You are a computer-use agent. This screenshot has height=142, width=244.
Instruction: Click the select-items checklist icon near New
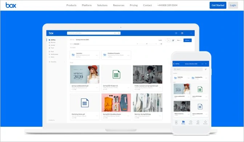tap(173, 40)
